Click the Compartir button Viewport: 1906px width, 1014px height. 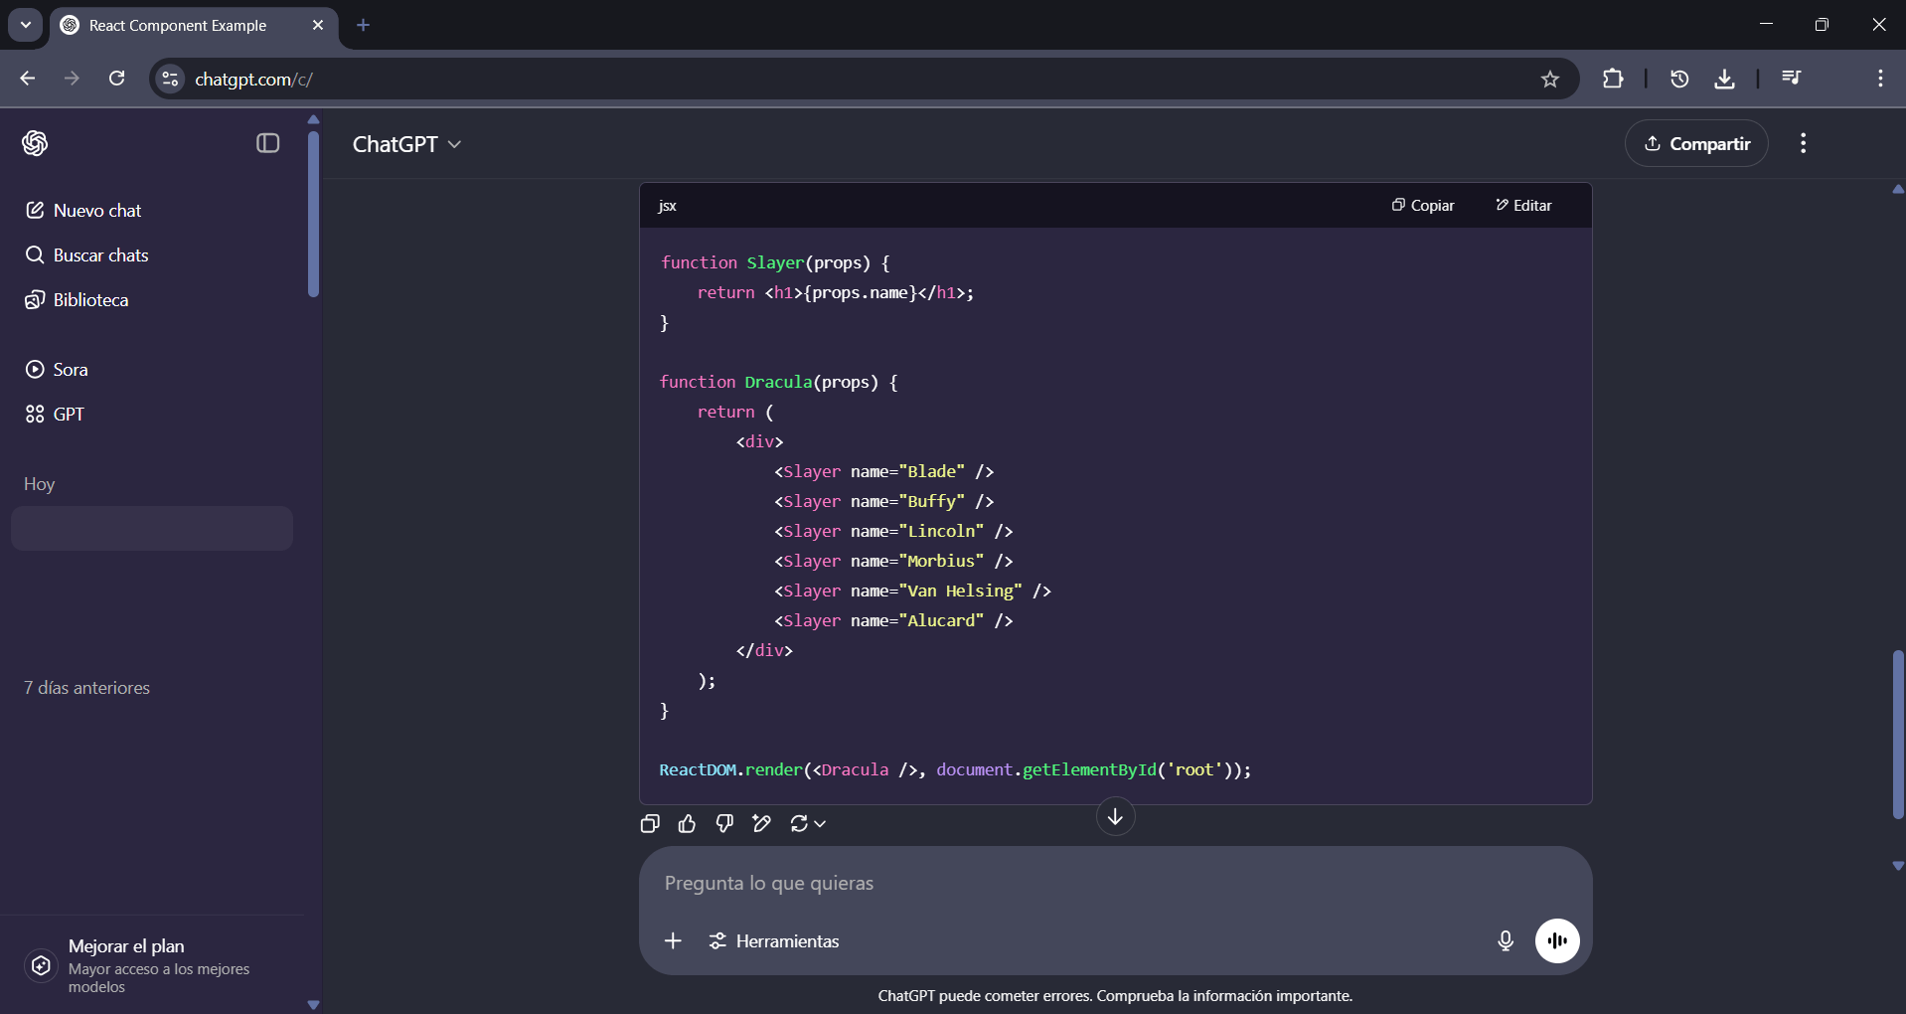[1697, 143]
